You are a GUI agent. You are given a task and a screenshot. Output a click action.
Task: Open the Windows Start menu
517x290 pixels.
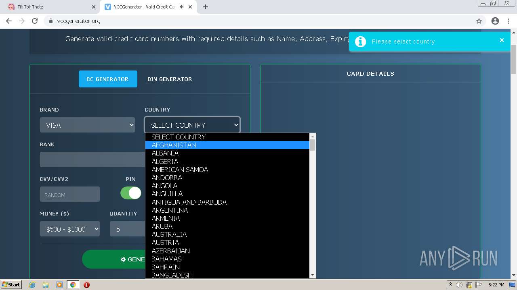coord(11,285)
